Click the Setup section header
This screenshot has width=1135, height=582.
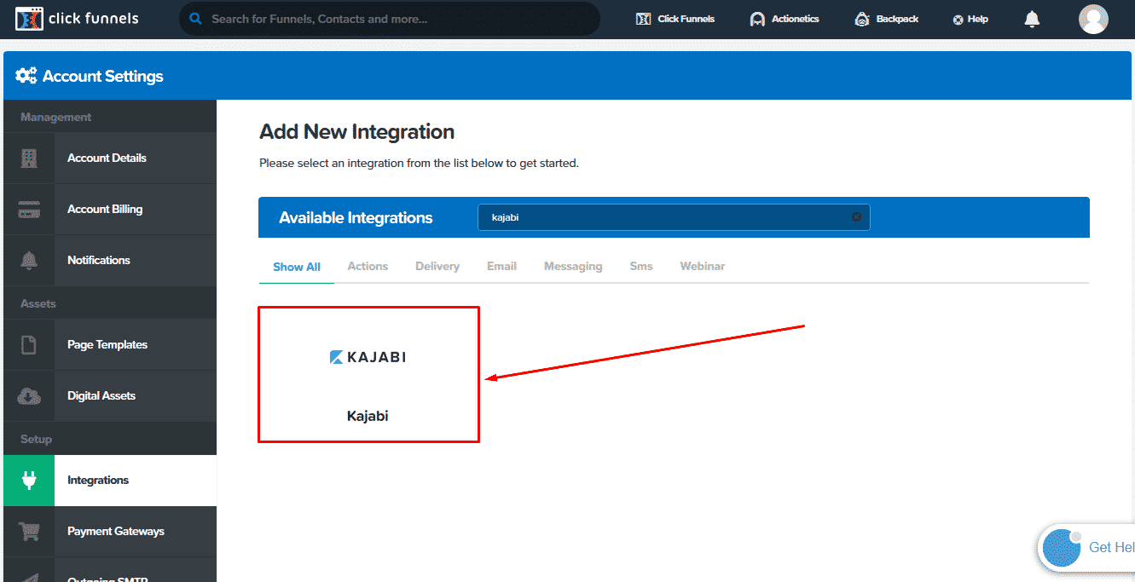(37, 439)
